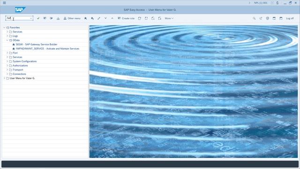Viewport: 300px width, 169px height.
Task: Click the lock icon beside NPL (1) 001
Action: point(277,3)
